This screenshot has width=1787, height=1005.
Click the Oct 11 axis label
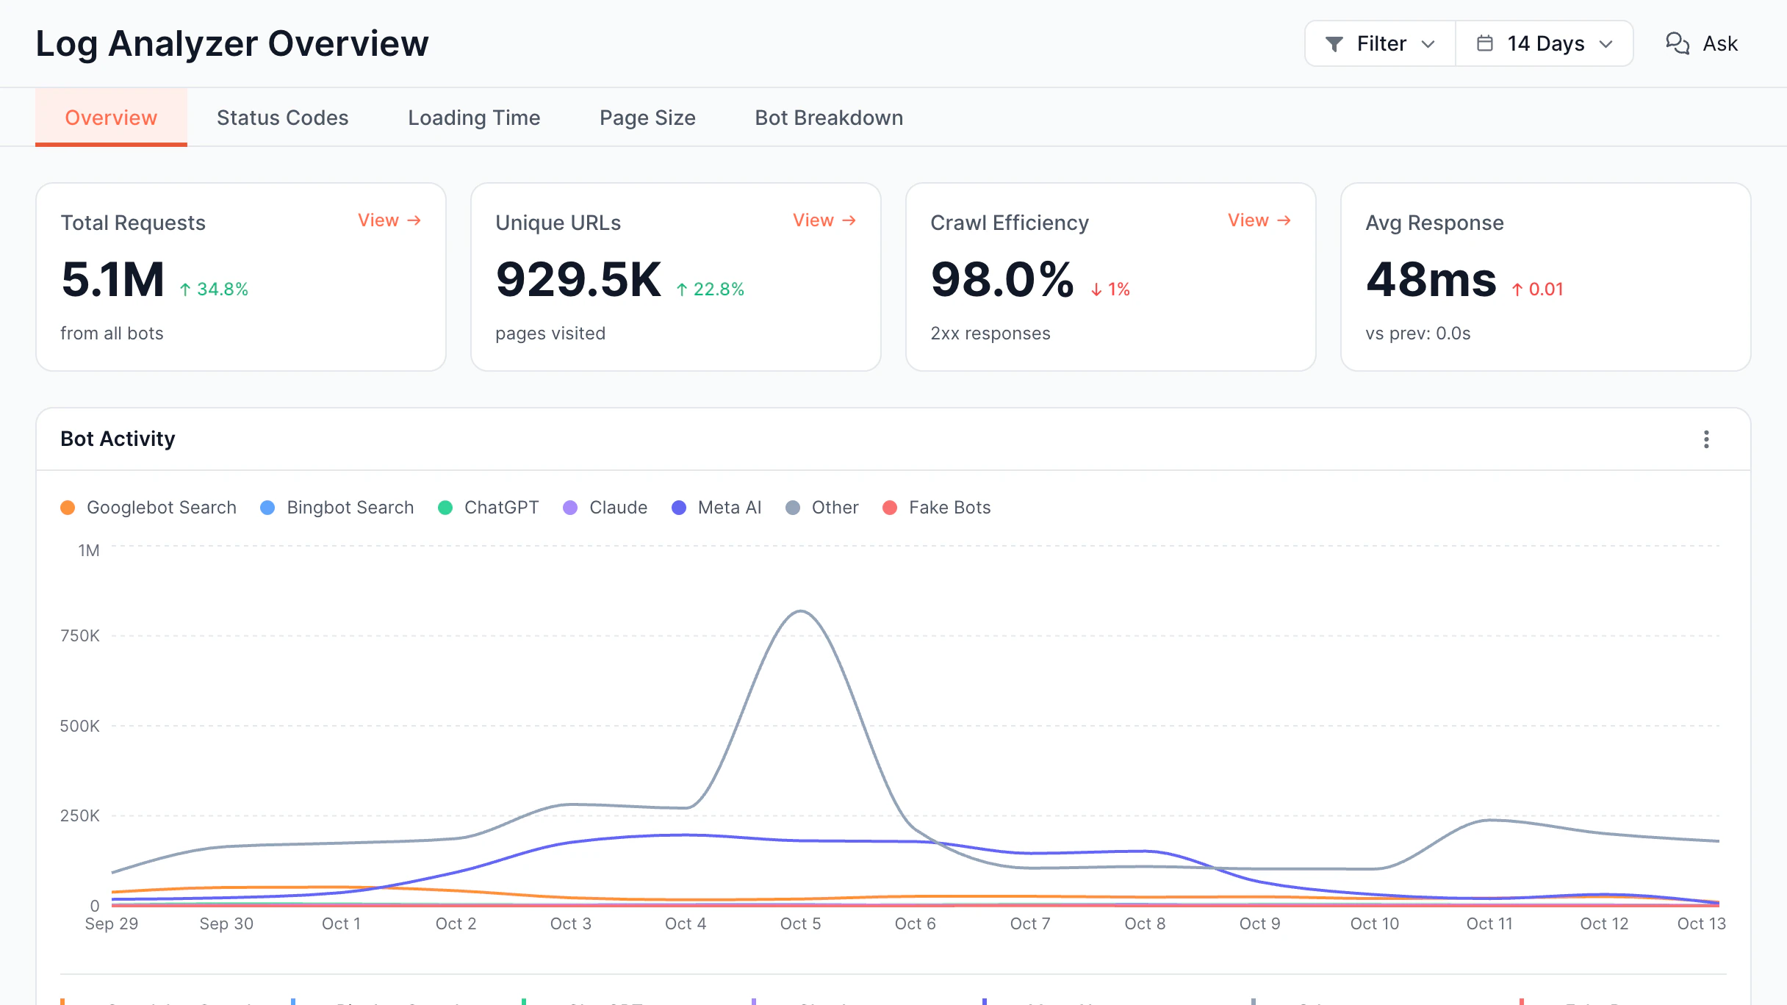point(1489,923)
